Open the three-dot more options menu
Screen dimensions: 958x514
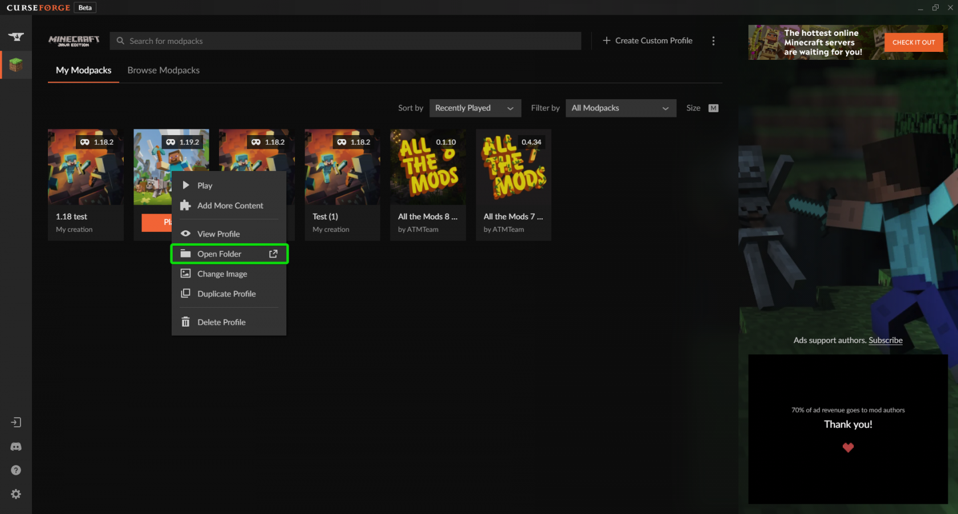pyautogui.click(x=713, y=41)
